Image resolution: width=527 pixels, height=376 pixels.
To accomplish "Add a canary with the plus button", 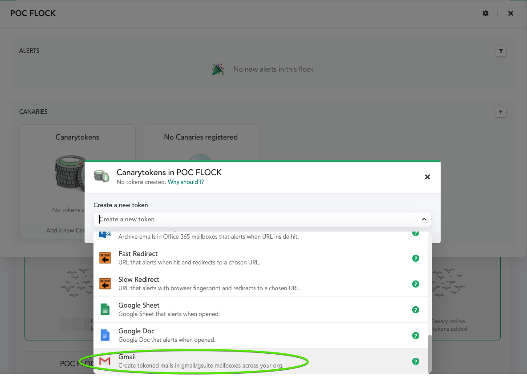I will click(501, 112).
